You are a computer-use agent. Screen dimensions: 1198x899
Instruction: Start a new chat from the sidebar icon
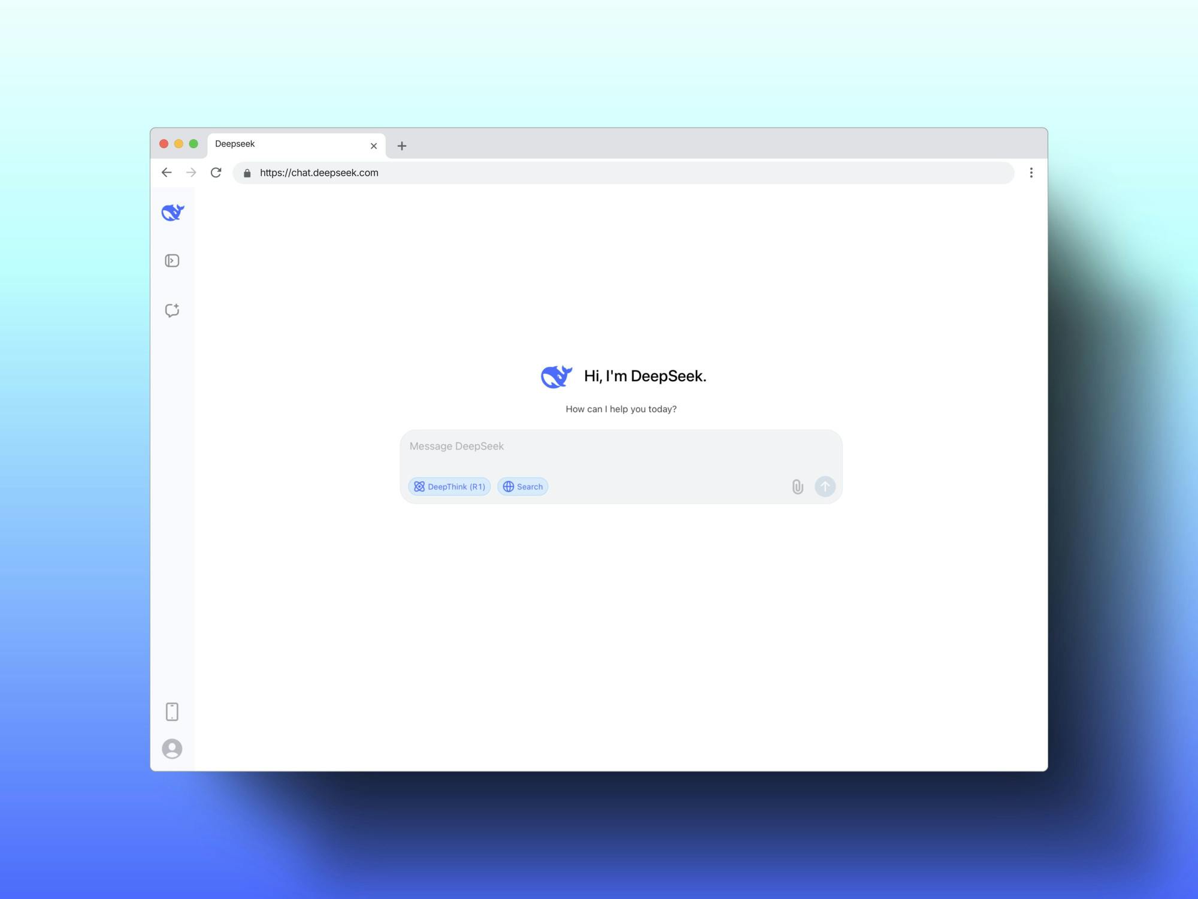pos(172,310)
